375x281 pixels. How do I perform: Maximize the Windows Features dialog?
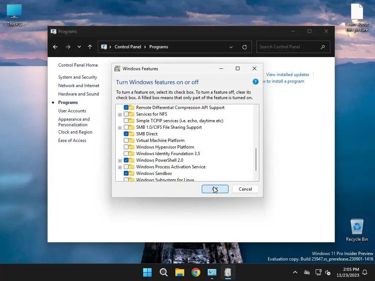(x=237, y=68)
